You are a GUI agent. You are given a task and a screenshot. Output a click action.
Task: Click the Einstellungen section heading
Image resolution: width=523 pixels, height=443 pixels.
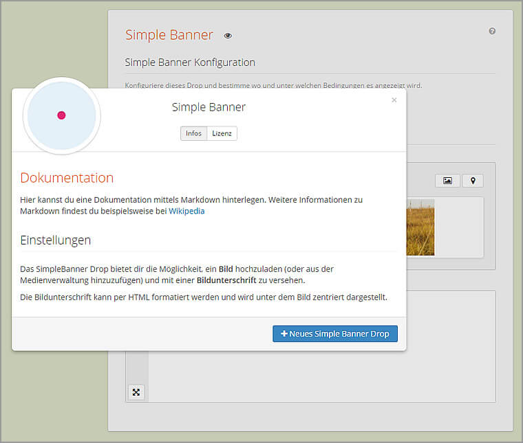56,240
